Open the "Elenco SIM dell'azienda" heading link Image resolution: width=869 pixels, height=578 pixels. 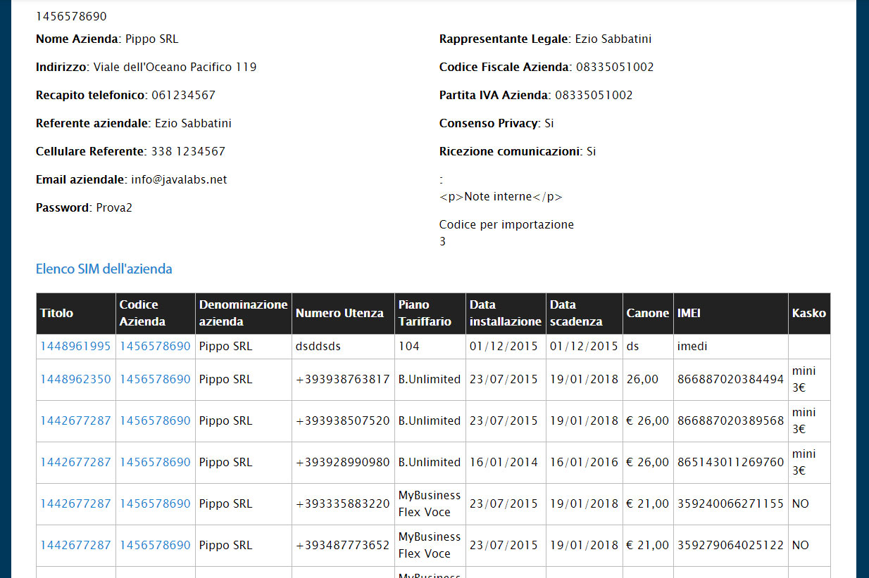(104, 269)
